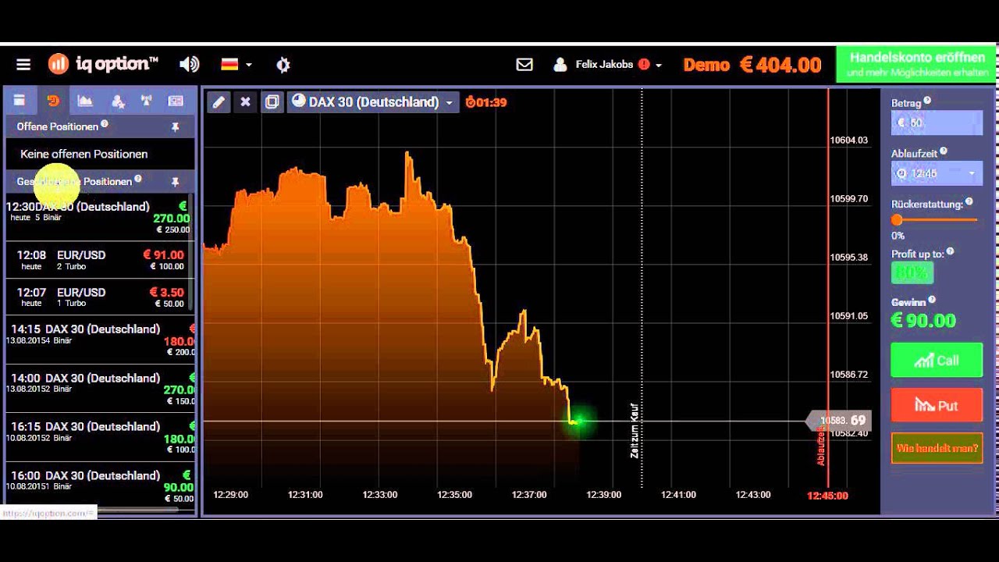Screen dimensions: 999x562
Task: Open the German flag language selector
Action: [x=236, y=64]
